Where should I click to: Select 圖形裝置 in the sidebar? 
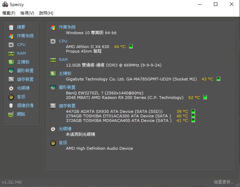(x=25, y=71)
